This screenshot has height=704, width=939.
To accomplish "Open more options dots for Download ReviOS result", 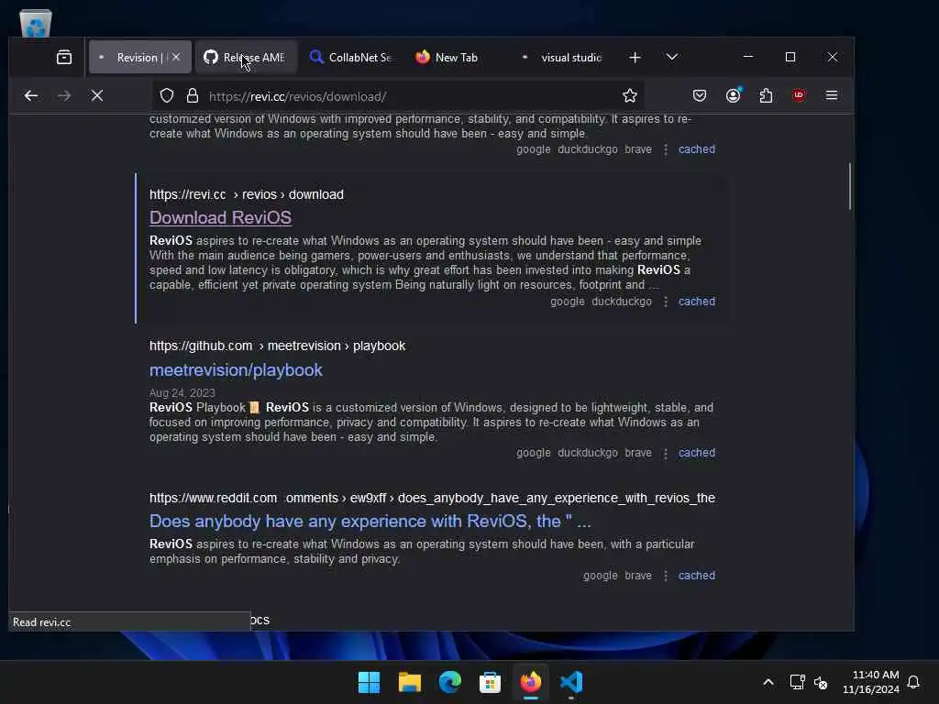I will 666,302.
